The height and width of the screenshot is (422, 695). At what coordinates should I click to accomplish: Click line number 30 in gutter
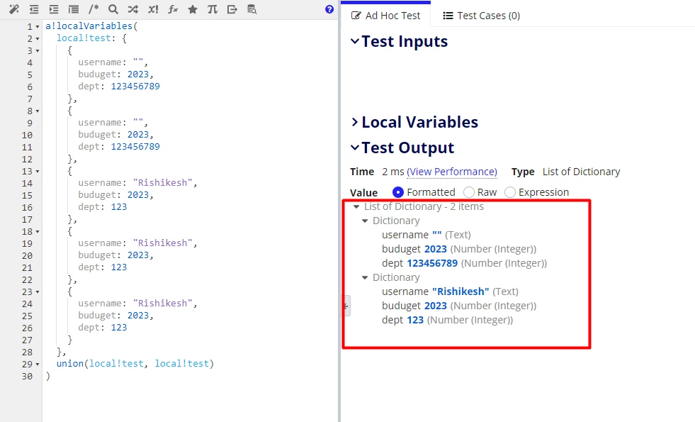tap(27, 376)
